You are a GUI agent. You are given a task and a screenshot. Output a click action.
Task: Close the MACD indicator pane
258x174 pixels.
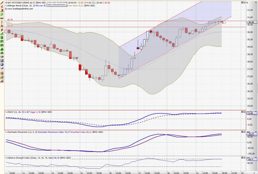pos(244,112)
